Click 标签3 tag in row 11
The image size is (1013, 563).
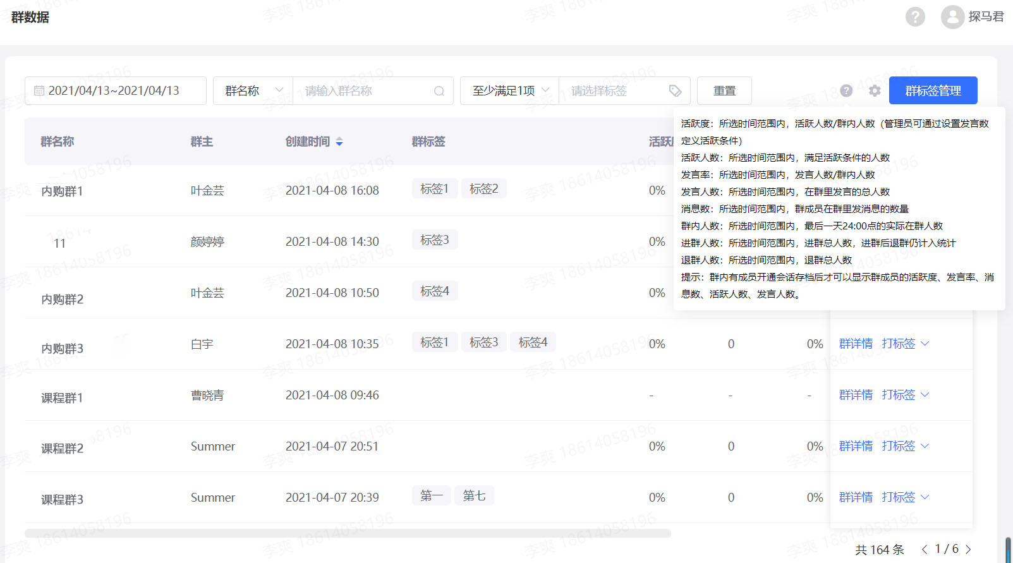435,239
